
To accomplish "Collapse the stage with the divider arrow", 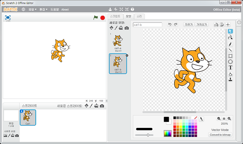I will pos(107,101).
